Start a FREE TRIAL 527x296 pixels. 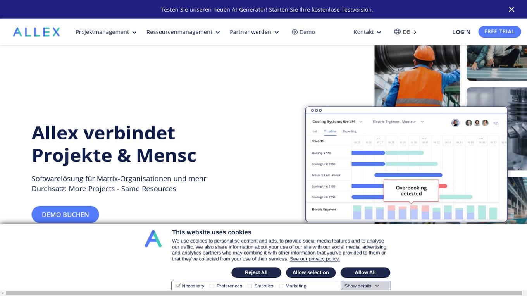click(x=499, y=32)
